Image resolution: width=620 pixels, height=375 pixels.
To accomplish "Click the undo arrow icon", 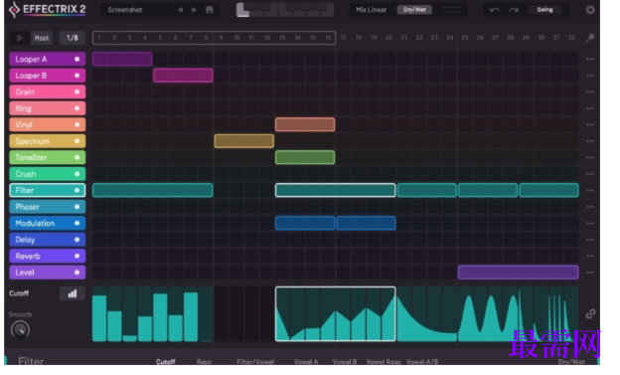I will (x=495, y=10).
